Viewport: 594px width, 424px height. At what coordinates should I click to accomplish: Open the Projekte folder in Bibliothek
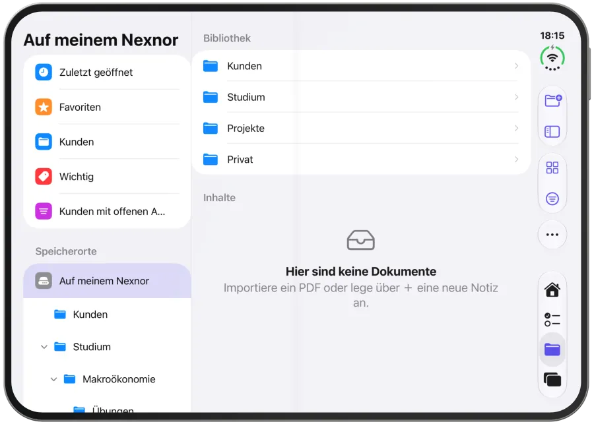tap(360, 129)
